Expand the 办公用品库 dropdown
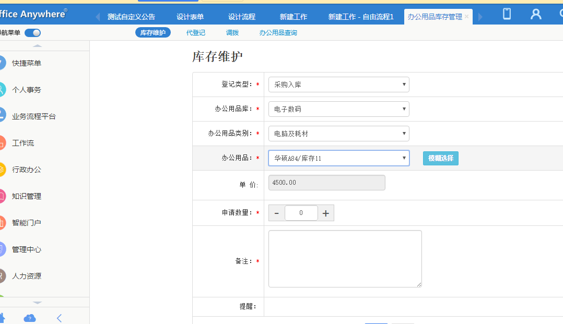563x324 pixels. tap(338, 109)
